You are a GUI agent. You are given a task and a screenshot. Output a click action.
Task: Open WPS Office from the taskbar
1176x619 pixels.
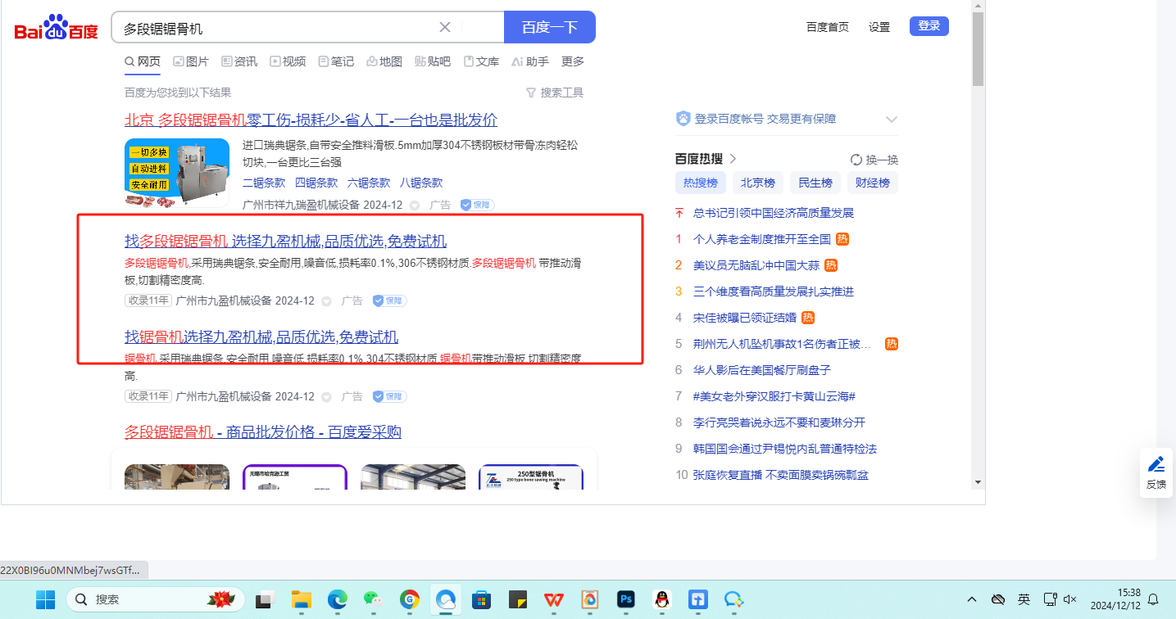[x=554, y=599]
